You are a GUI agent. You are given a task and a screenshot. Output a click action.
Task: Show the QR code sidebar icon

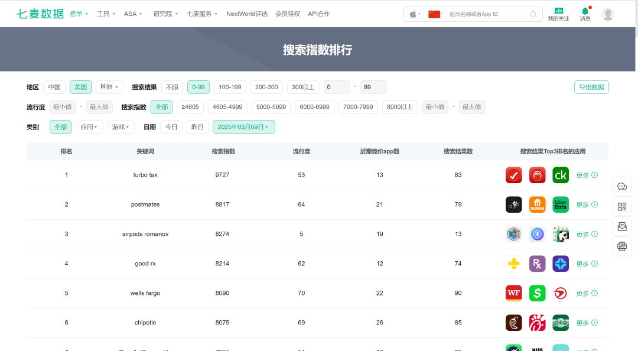point(622,207)
